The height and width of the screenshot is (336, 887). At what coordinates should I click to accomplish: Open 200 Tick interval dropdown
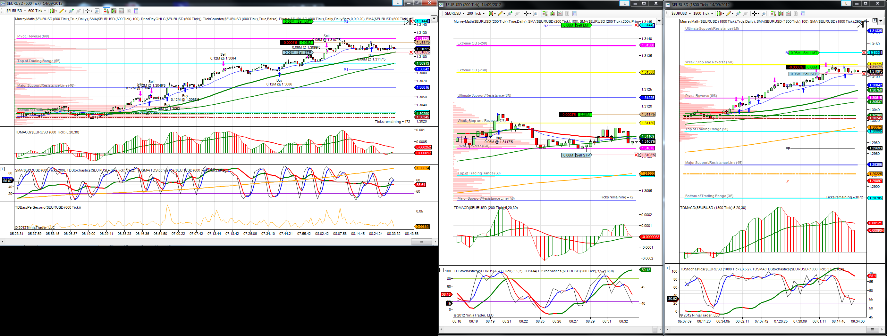click(x=476, y=13)
